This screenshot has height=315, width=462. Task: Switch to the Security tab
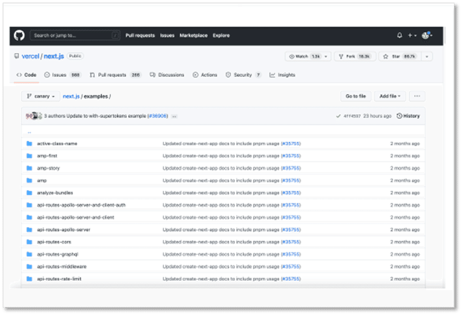tap(243, 75)
